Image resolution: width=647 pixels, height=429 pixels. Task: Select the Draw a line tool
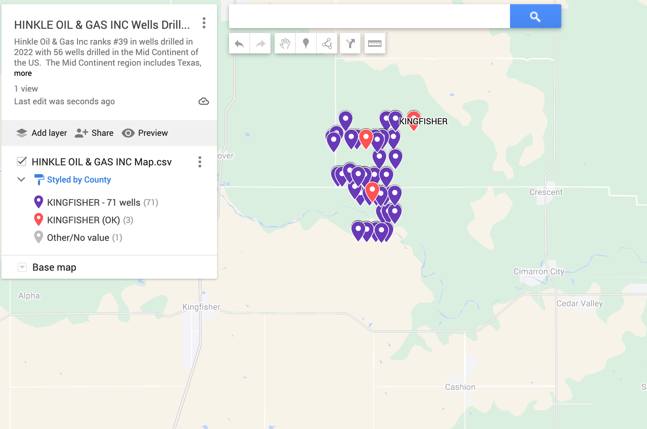(327, 43)
